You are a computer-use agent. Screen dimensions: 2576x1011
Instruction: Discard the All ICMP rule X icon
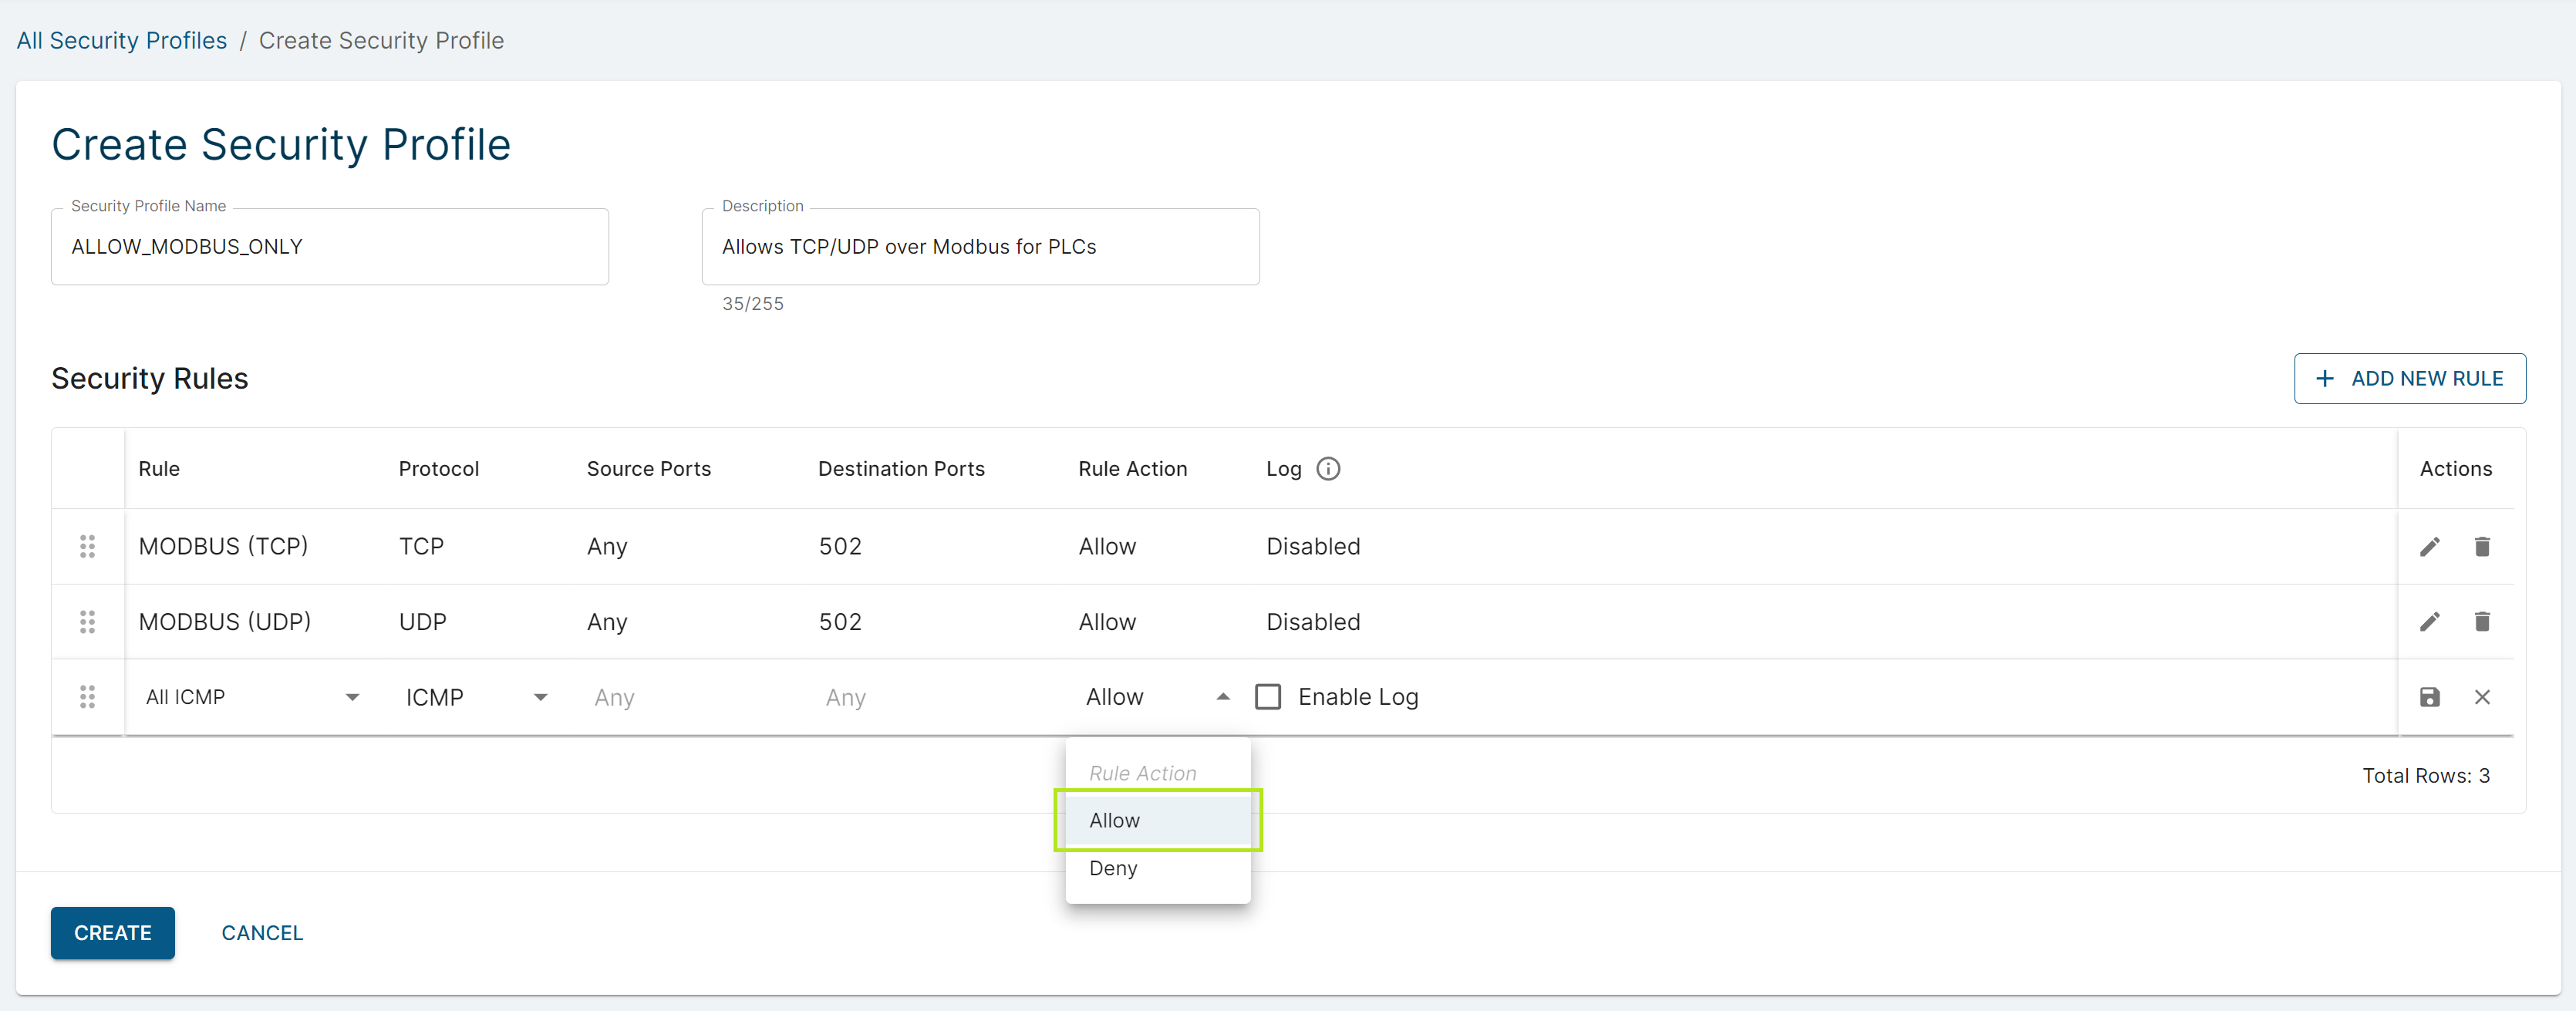2481,697
